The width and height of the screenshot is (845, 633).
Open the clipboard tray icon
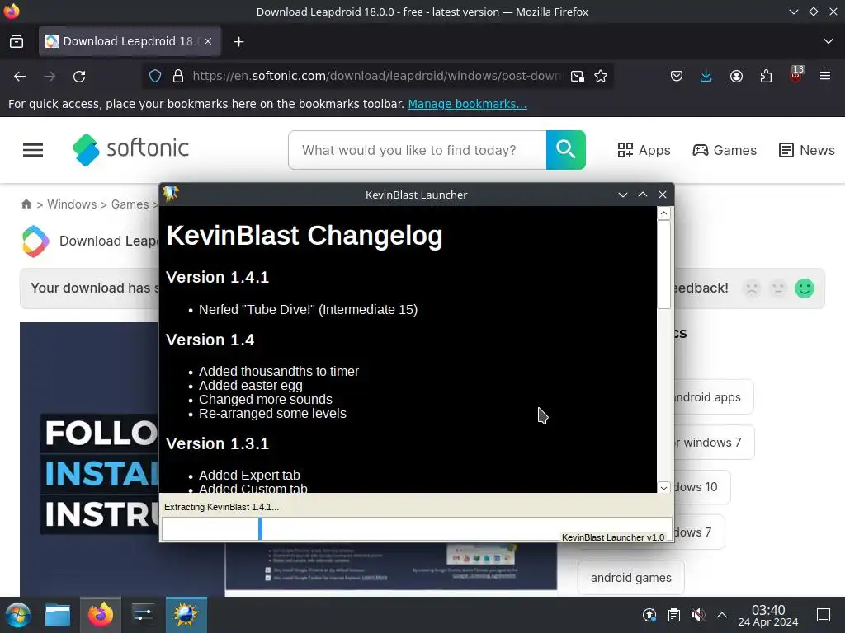pos(673,615)
